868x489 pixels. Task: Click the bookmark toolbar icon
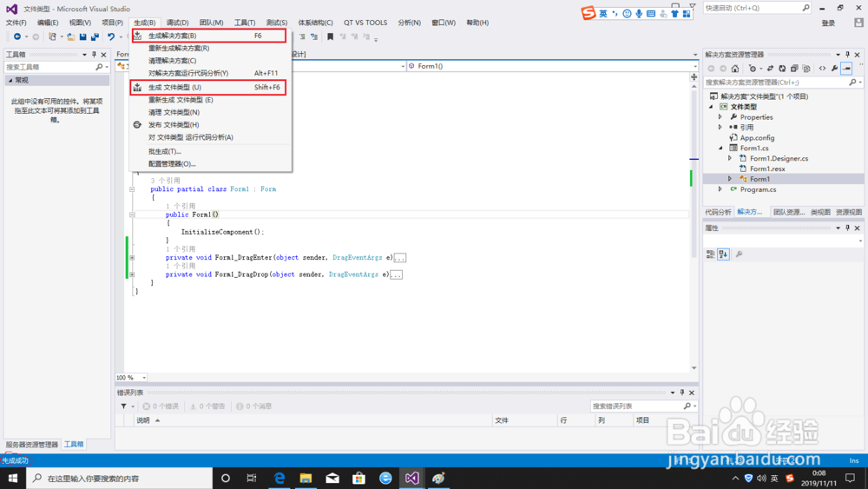(330, 36)
